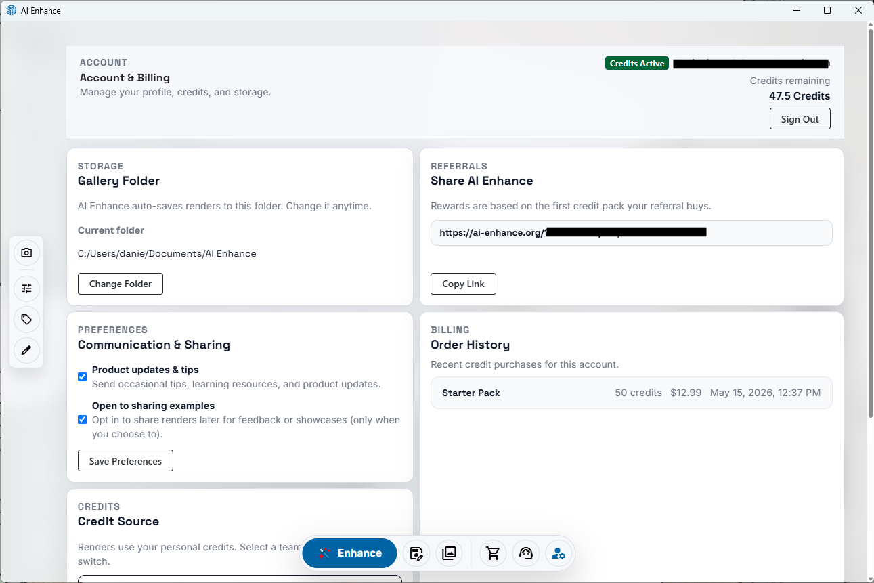Viewport: 874px width, 583px height.
Task: Click the Gallery Folder heading
Action: (118, 181)
